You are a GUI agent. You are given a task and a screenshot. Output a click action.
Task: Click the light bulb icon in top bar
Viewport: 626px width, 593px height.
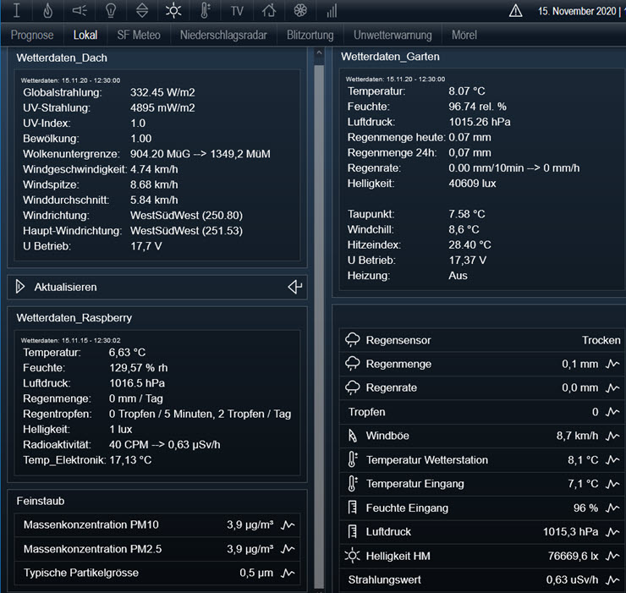pyautogui.click(x=110, y=11)
